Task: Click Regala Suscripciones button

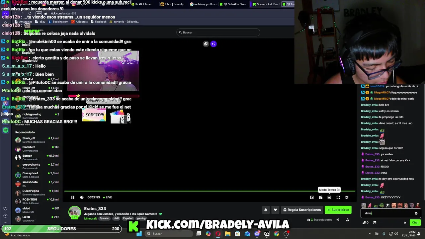Action: 302,210
